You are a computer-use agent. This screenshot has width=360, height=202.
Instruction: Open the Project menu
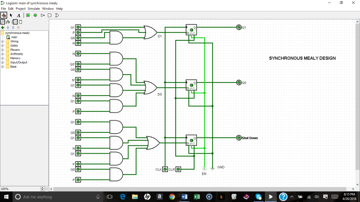20,8
